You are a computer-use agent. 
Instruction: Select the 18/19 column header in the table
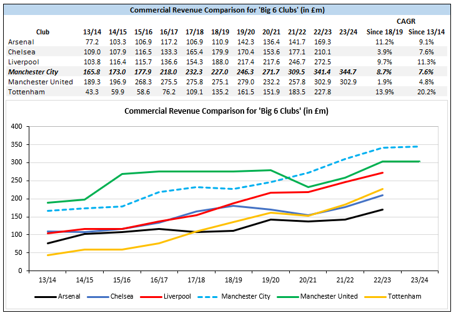click(x=220, y=32)
